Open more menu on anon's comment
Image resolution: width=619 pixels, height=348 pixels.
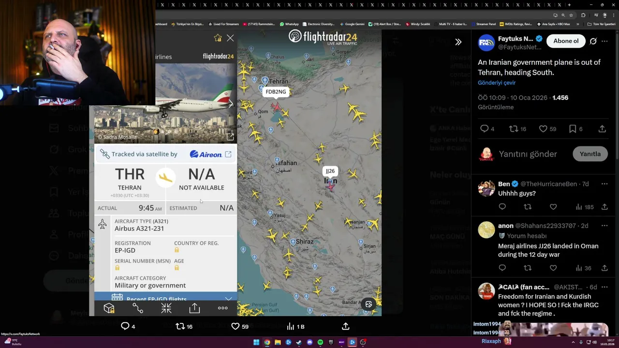[x=604, y=226]
